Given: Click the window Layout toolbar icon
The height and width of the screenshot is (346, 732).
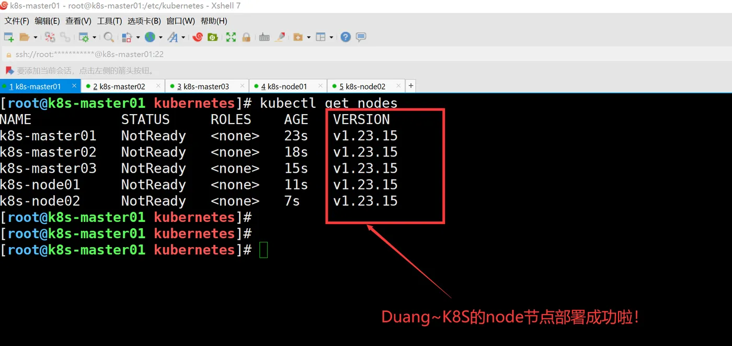Looking at the screenshot, I should click(321, 37).
